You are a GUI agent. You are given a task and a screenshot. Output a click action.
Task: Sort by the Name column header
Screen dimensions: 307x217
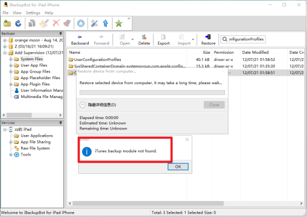tap(127, 52)
